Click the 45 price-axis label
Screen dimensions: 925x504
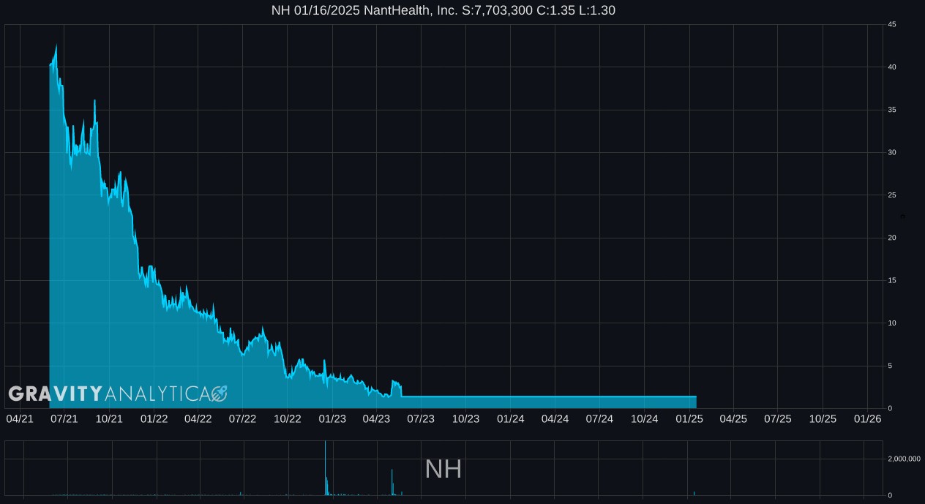892,25
